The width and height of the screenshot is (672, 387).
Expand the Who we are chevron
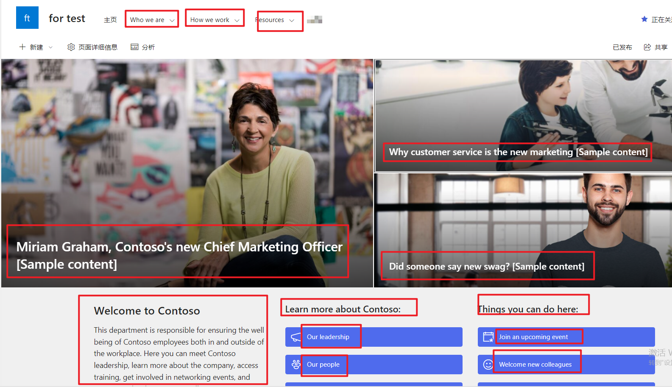[x=172, y=20]
